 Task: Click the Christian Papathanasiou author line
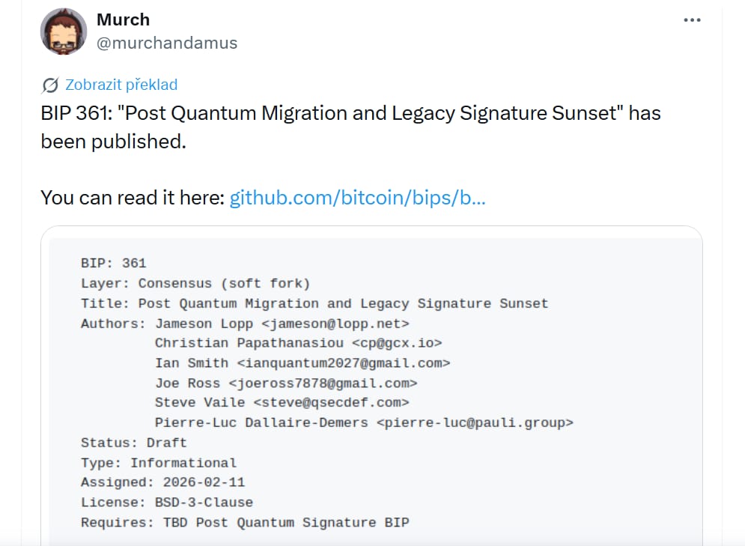tap(298, 343)
